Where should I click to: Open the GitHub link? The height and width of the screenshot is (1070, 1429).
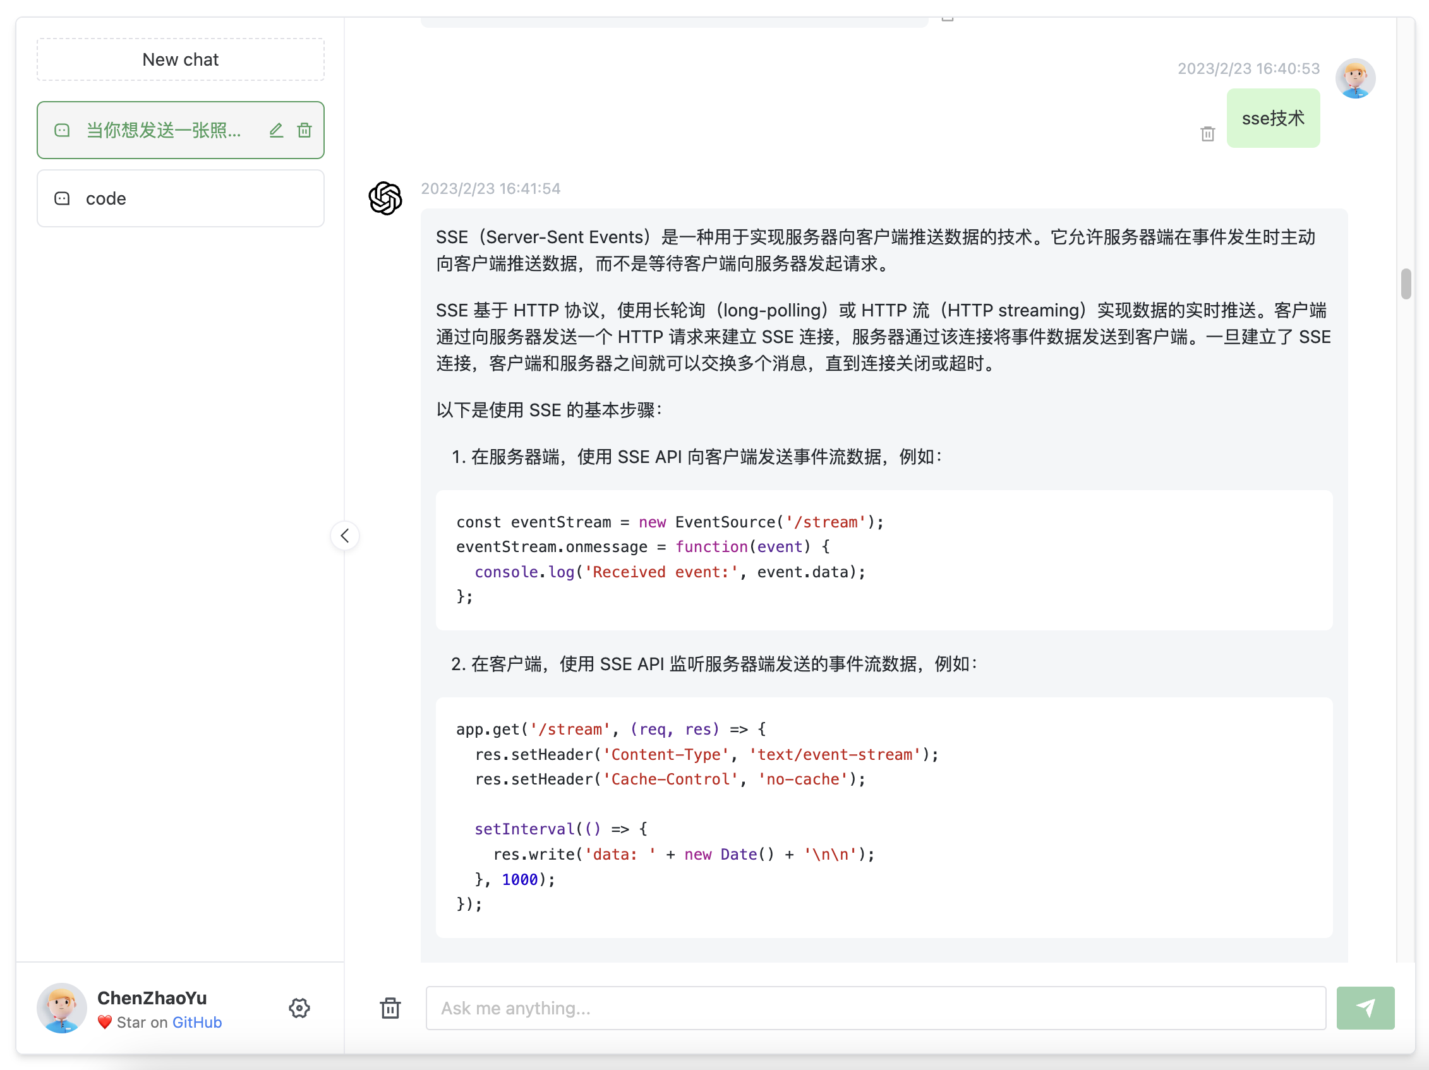197,1022
